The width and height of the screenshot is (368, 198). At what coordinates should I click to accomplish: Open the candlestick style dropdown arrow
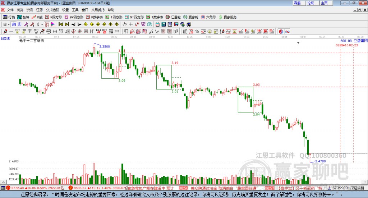click(42, 24)
